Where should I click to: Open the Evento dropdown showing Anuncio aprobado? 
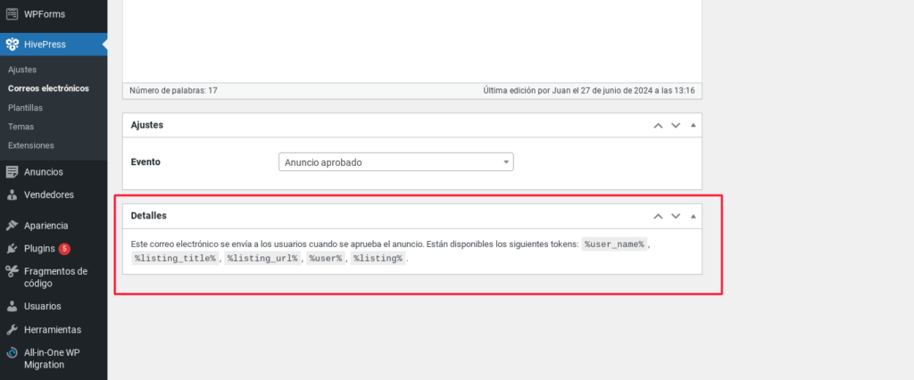coord(395,162)
